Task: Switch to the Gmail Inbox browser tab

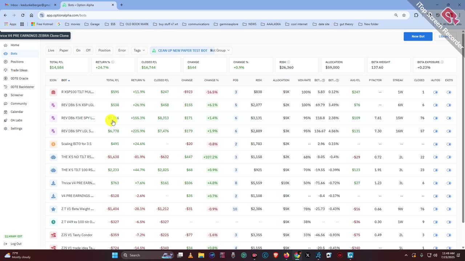Action: pyautogui.click(x=29, y=5)
